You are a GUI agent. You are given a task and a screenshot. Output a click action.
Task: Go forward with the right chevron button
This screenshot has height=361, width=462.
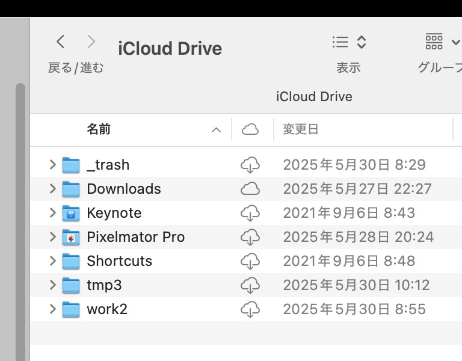point(91,42)
